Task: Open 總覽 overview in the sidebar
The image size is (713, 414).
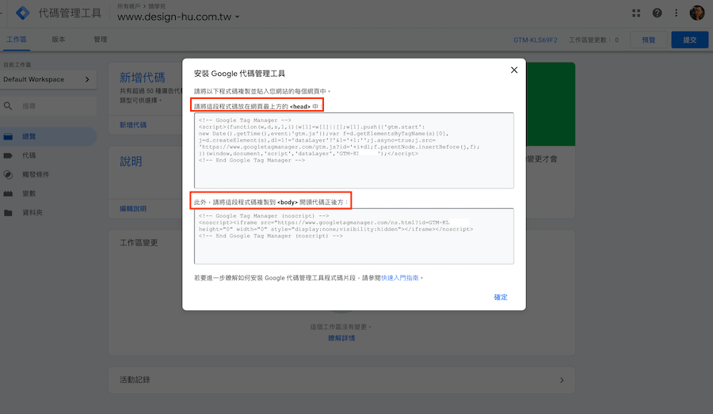Action: point(29,137)
